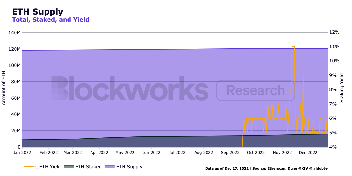Click the 'Staking Yield' axis title
The width and height of the screenshot is (352, 176).
(x=342, y=88)
